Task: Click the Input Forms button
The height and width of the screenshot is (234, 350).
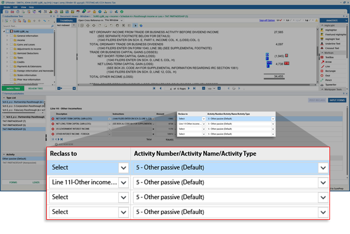Action: click(x=337, y=100)
